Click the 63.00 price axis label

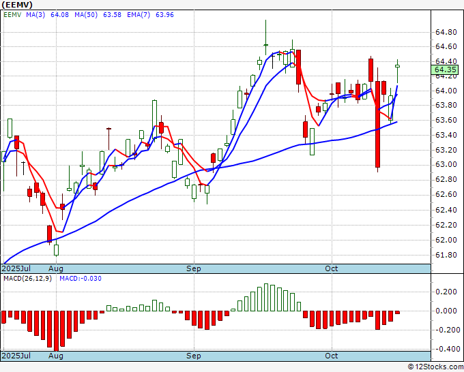(446, 165)
